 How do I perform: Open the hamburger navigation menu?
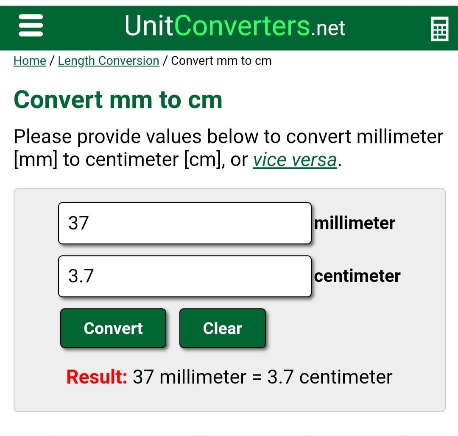coord(31,26)
